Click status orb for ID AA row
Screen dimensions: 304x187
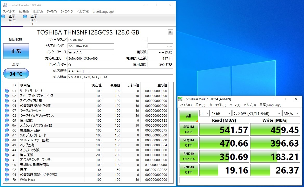[7, 150]
